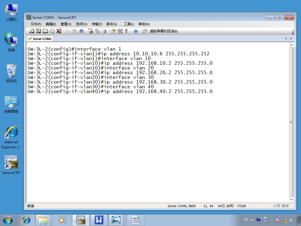301x226 pixels.
Task: Click the Print Selection toolbar icon
Action: click(x=97, y=31)
